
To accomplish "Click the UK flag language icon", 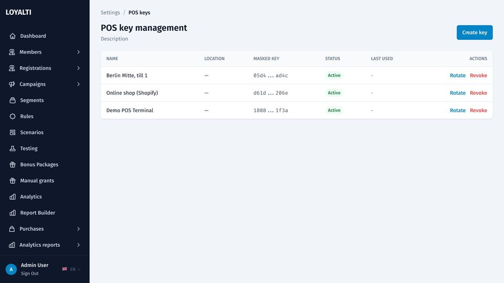I will click(65, 269).
